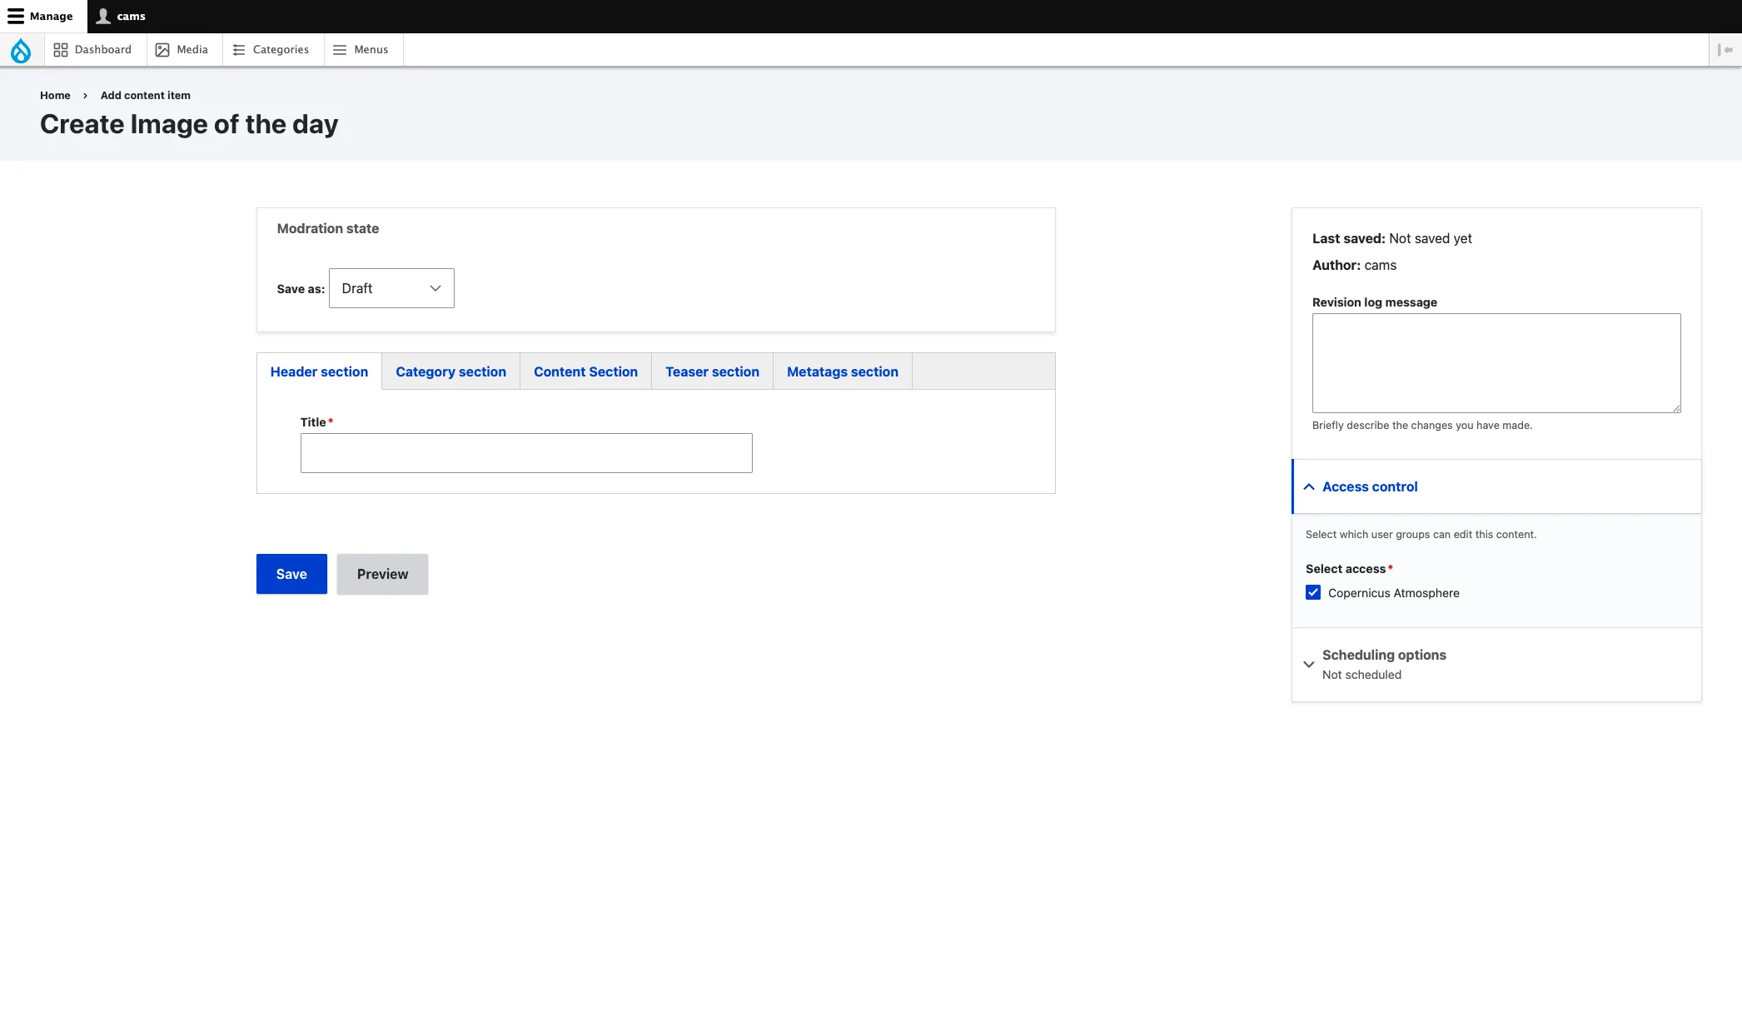Go to the Home breadcrumb link
The width and height of the screenshot is (1742, 1032).
click(55, 95)
